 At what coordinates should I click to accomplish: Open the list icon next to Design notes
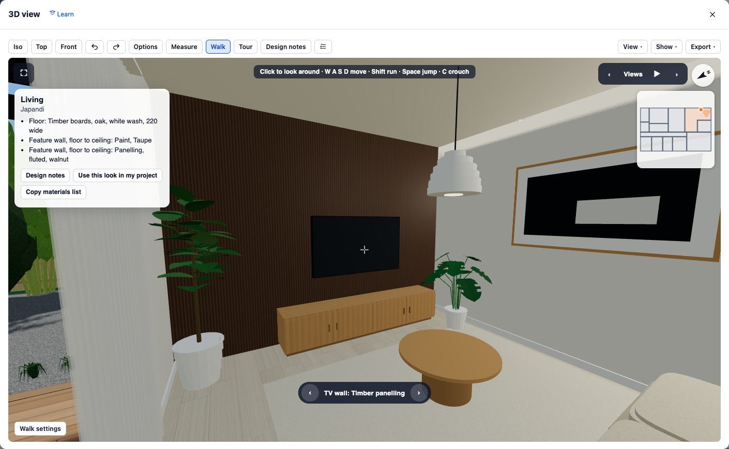point(323,47)
